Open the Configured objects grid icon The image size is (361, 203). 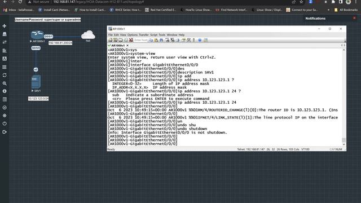[5, 67]
